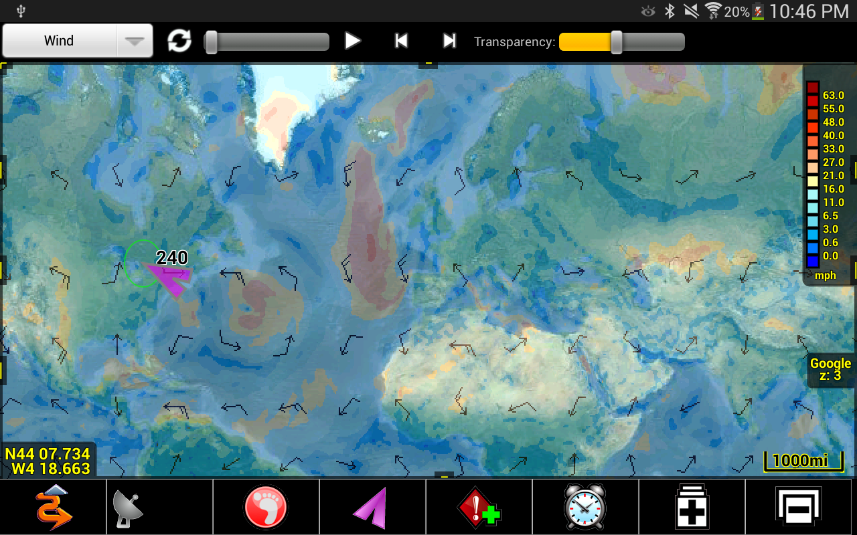This screenshot has height=535, width=857.
Task: Skip to the next forecast frame
Action: click(x=449, y=41)
